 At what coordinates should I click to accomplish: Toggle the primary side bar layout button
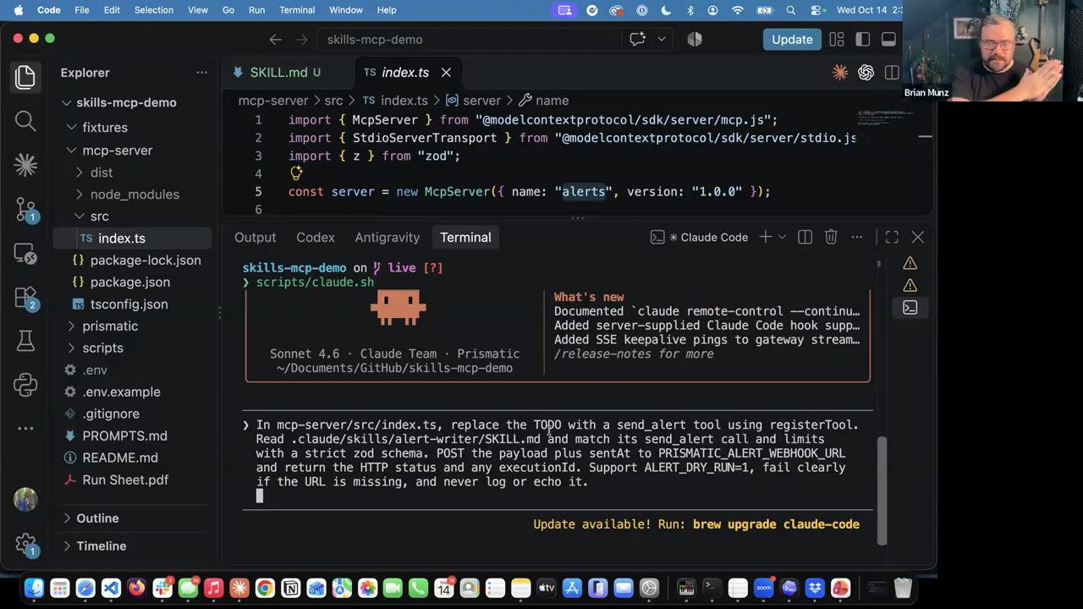862,40
